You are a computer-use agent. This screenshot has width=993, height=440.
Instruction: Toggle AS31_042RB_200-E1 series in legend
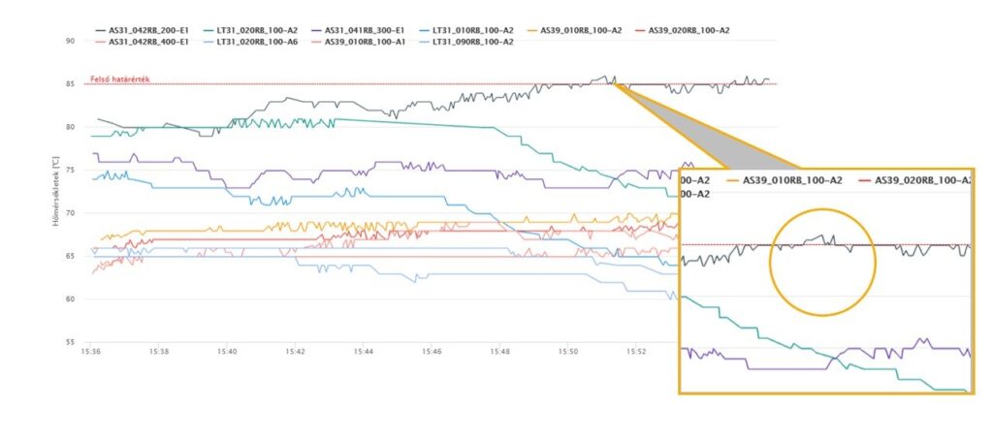[x=142, y=30]
